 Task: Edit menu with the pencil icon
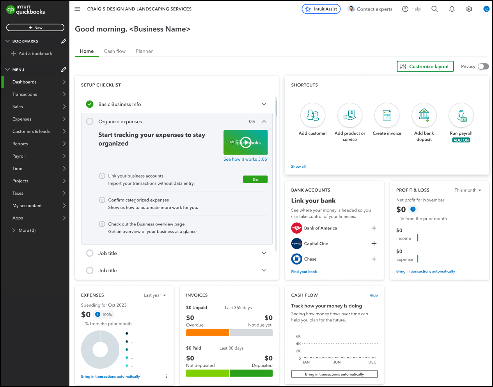click(64, 69)
